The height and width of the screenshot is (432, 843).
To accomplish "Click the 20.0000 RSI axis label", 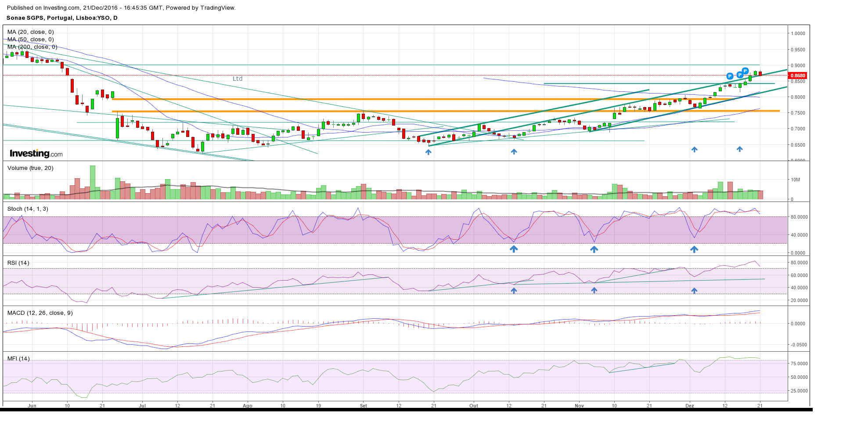I will pyautogui.click(x=800, y=300).
